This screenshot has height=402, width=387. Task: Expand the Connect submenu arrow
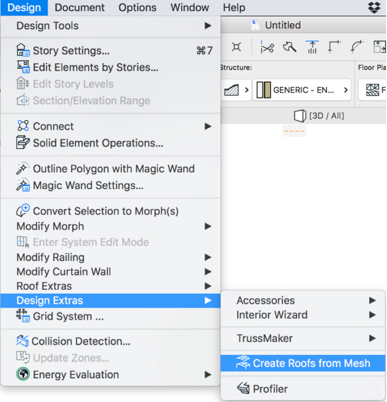point(207,126)
